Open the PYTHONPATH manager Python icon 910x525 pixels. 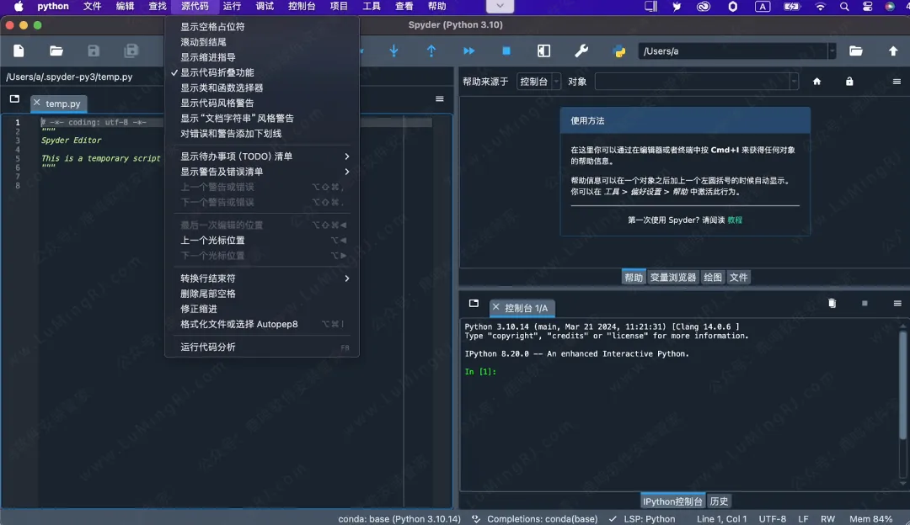point(621,51)
